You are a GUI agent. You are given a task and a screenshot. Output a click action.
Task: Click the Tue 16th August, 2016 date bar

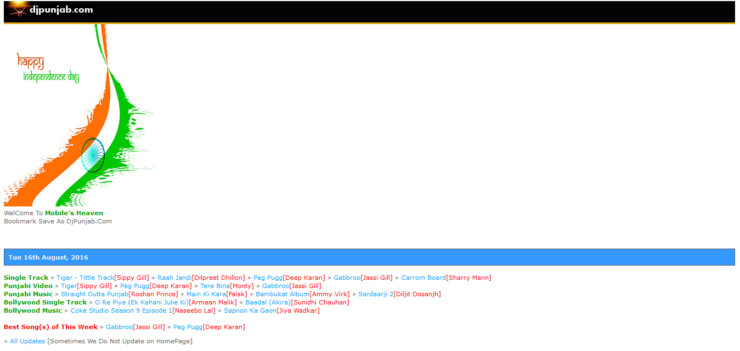369,257
